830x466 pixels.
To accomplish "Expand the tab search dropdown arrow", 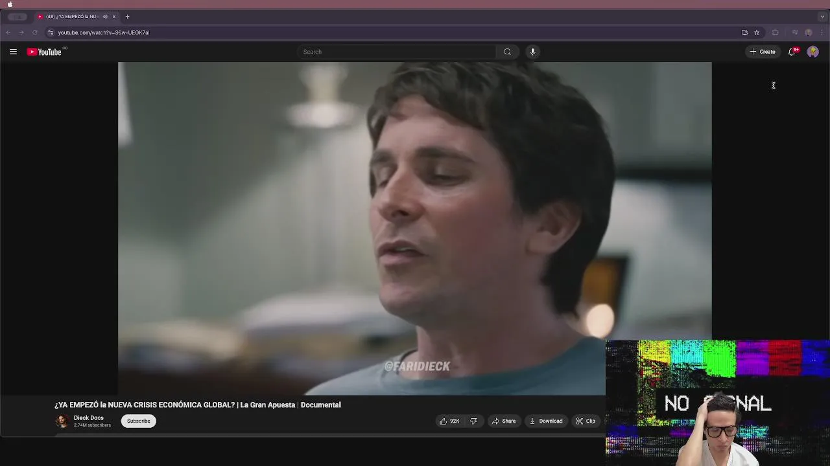I will coord(822,17).
